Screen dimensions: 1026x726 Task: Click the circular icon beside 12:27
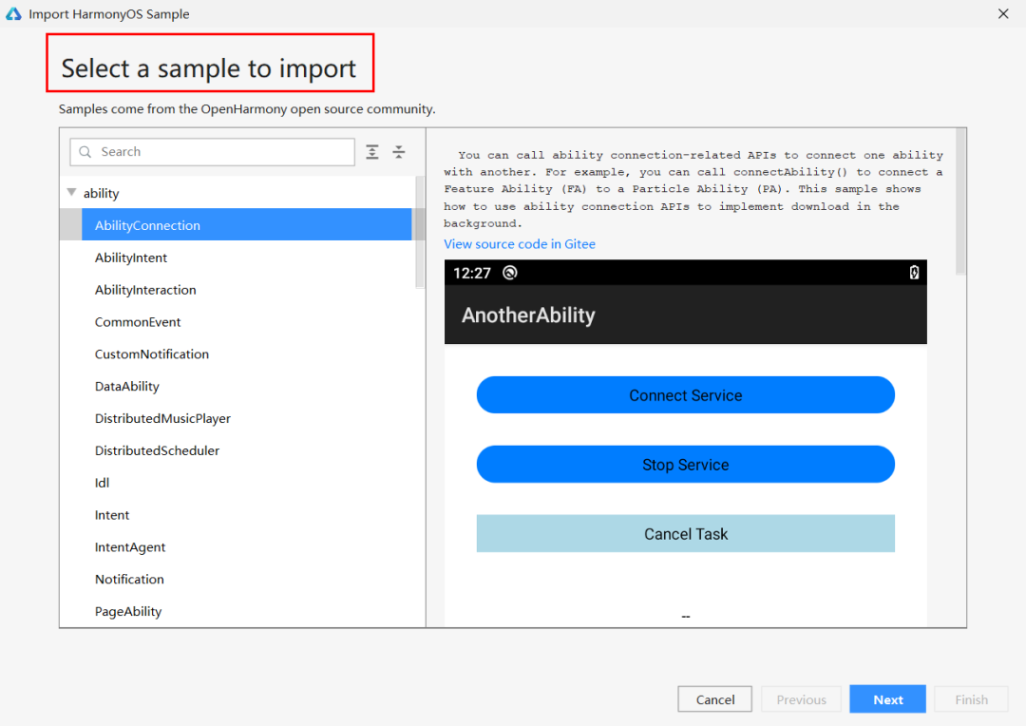[510, 273]
